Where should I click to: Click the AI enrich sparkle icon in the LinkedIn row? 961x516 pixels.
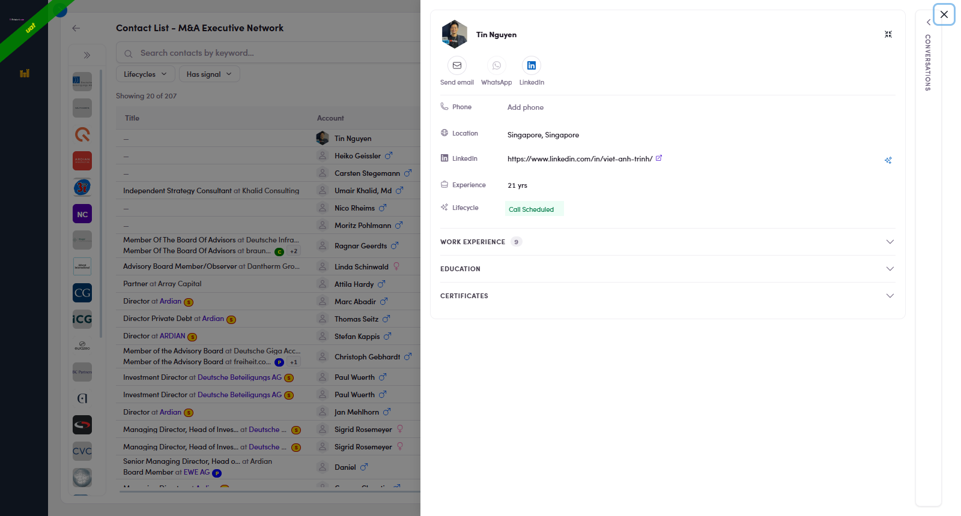(x=888, y=160)
